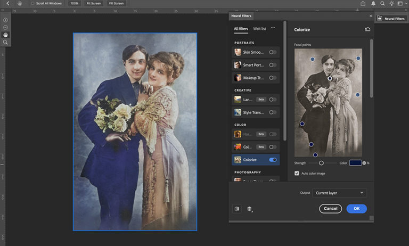Screen dimensions: 409x246
Task: Toggle on the Landscape Mixer filter
Action: pos(273,100)
